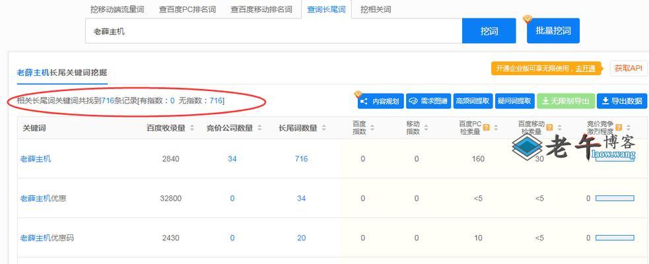Click the 长尾词数量 value 716 for 老薛主机
The image size is (649, 264).
click(301, 158)
